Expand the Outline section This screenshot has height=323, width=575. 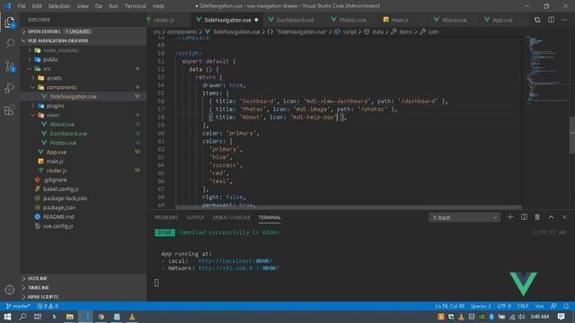point(84,278)
